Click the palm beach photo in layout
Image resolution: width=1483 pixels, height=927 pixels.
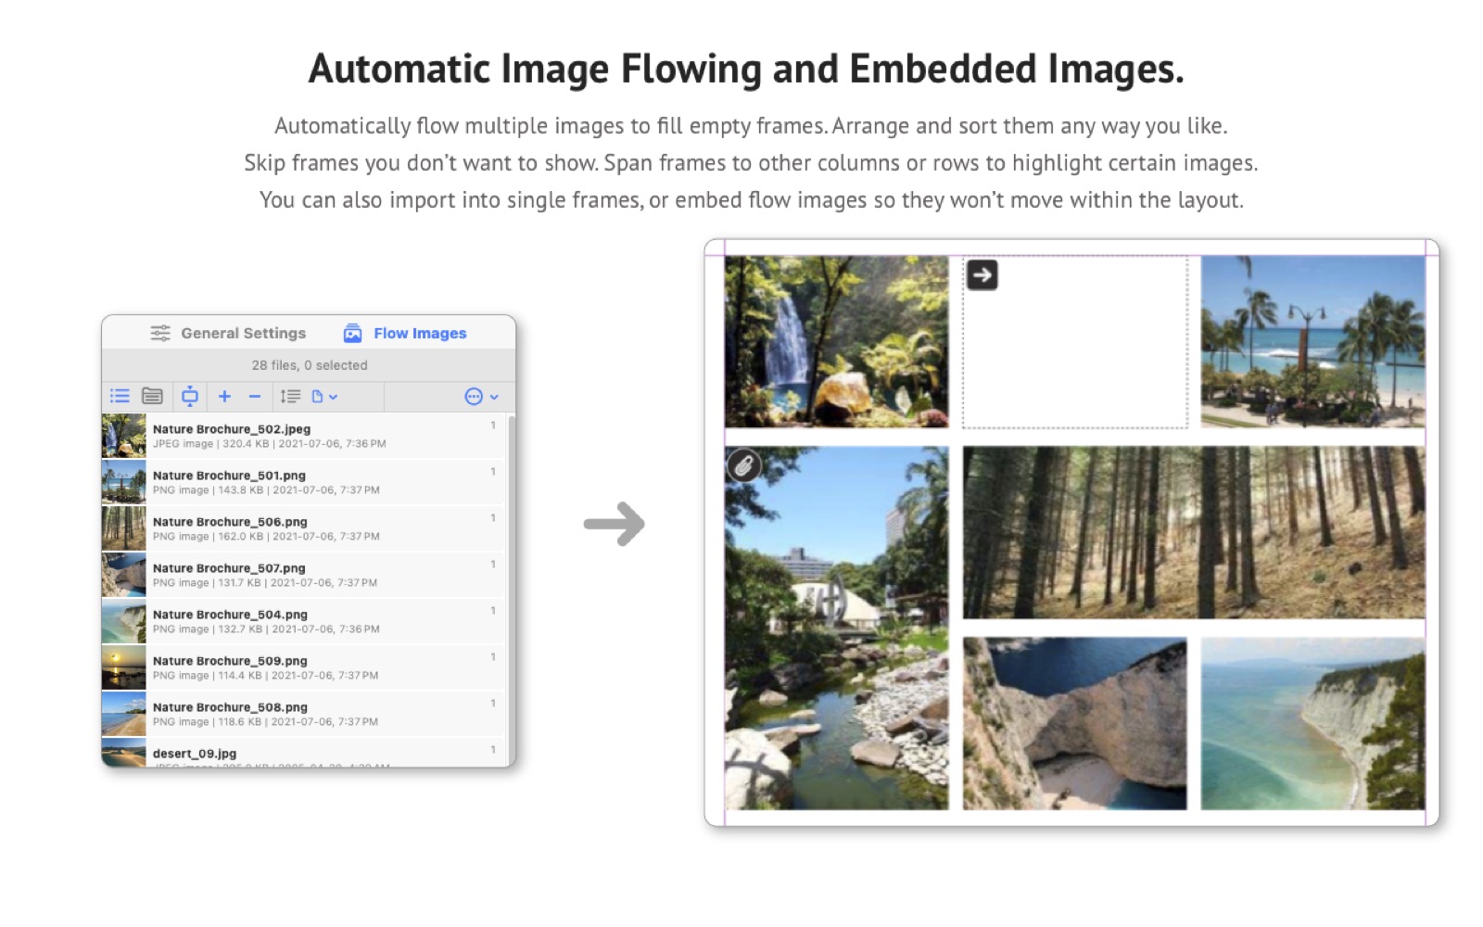[1312, 342]
